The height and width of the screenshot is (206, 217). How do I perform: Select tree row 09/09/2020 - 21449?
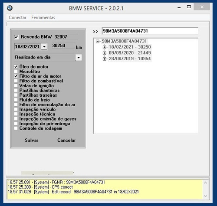pos(130,53)
